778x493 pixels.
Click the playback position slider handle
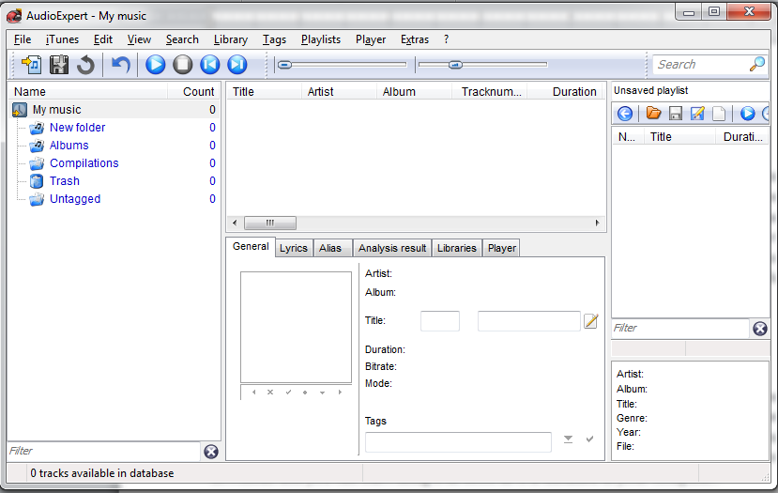284,65
